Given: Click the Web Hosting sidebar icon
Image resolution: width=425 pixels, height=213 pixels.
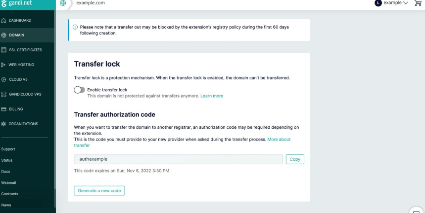Looking at the screenshot, I should coord(4,65).
